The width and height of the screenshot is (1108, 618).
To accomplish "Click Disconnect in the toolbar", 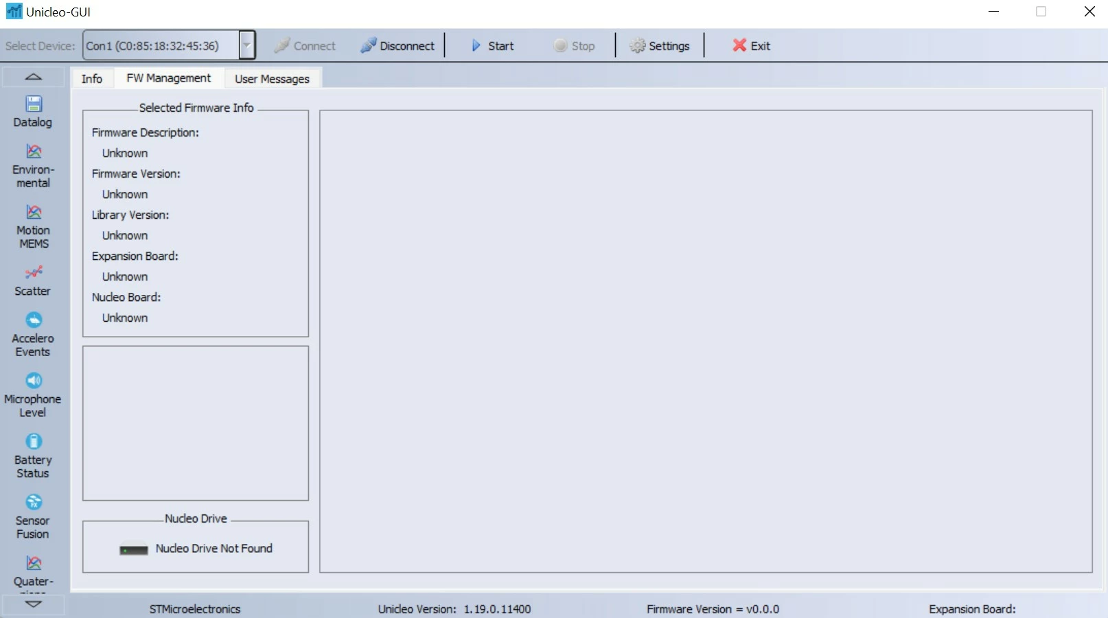I will click(397, 46).
